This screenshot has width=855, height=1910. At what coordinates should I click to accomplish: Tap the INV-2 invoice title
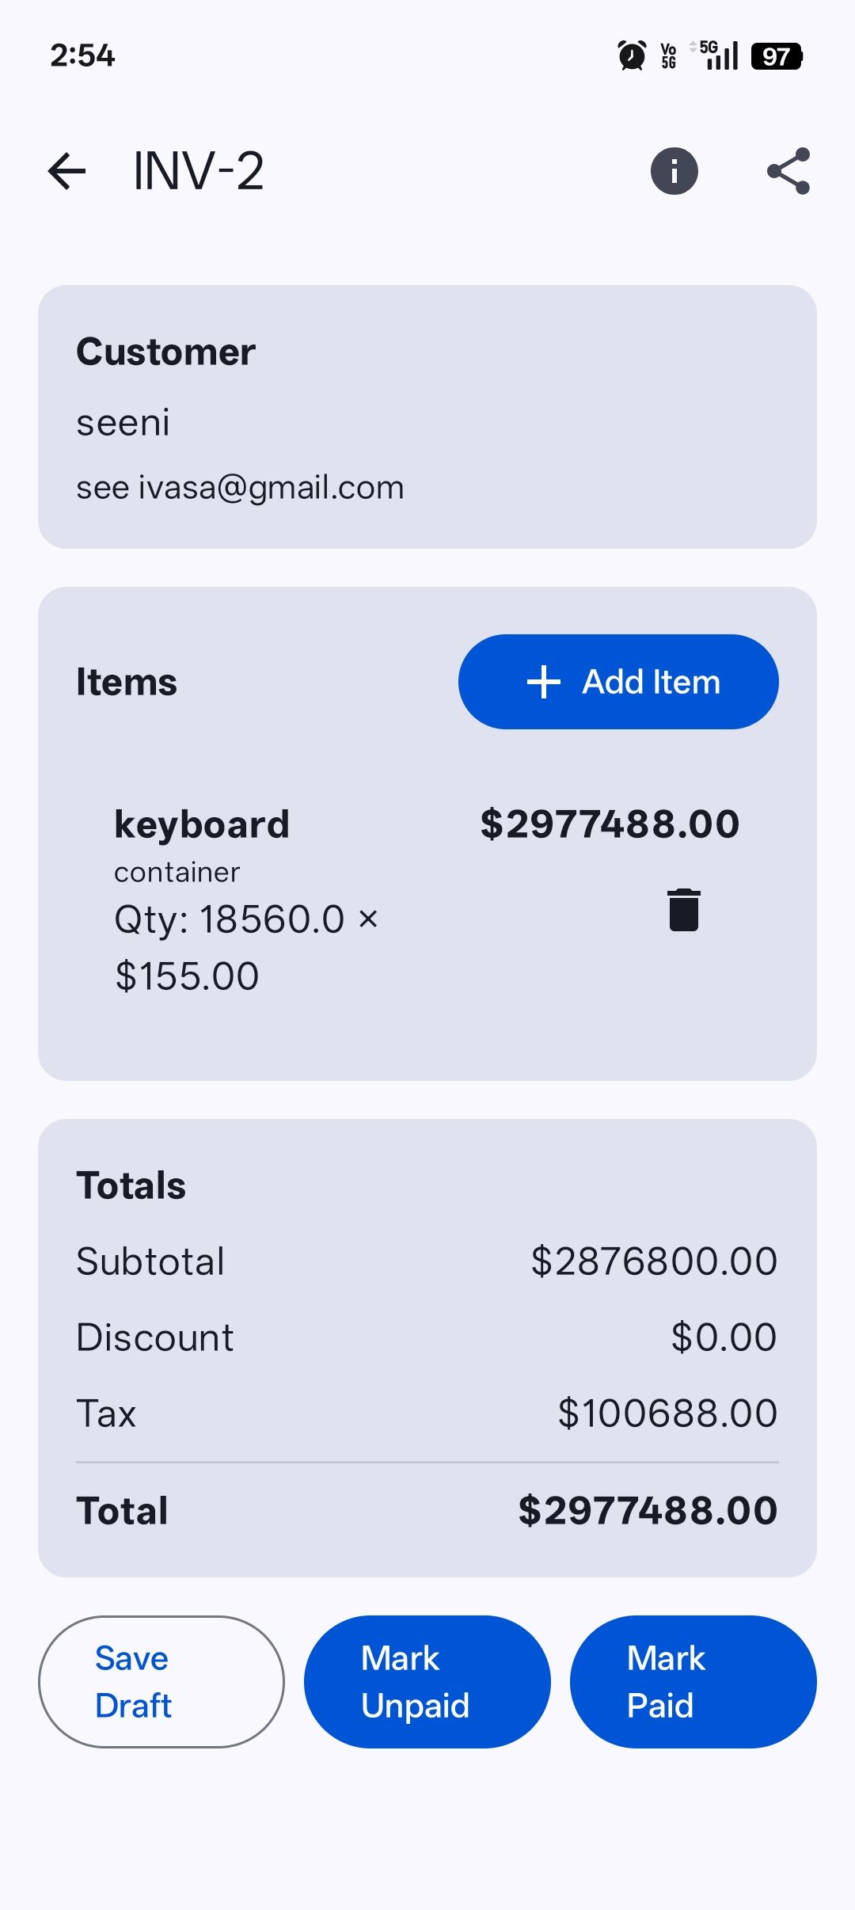[x=198, y=171]
